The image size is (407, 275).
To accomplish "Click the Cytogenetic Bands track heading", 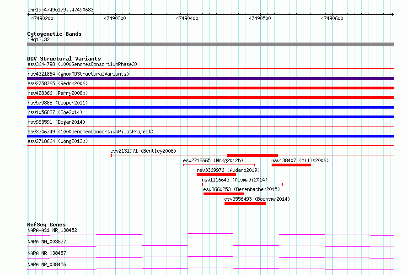I will (x=54, y=34).
